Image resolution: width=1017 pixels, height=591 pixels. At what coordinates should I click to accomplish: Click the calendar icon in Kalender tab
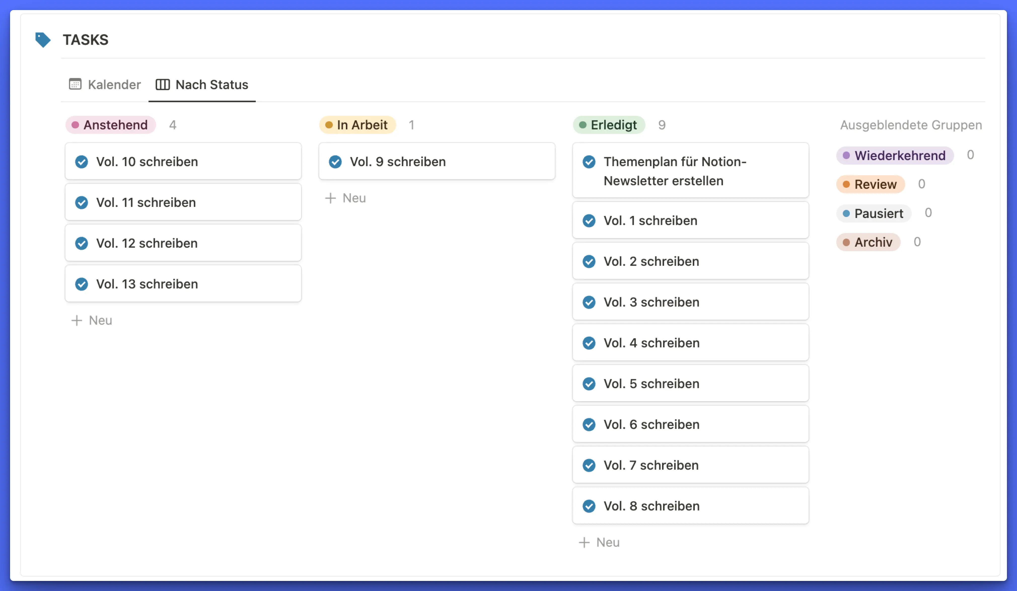(x=75, y=84)
